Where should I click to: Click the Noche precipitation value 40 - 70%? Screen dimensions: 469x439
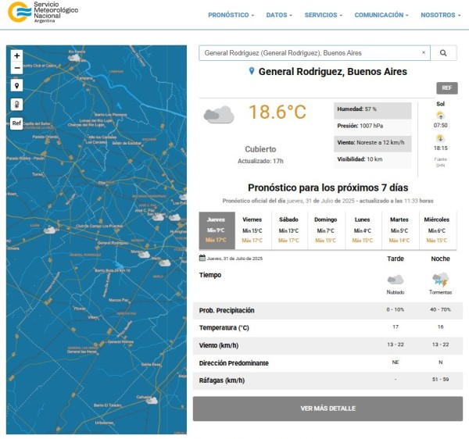click(x=440, y=309)
